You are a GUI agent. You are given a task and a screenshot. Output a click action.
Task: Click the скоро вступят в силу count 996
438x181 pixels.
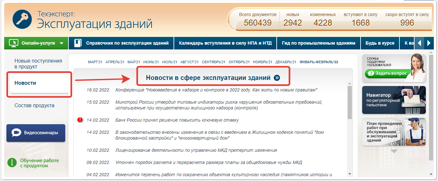pos(407,19)
